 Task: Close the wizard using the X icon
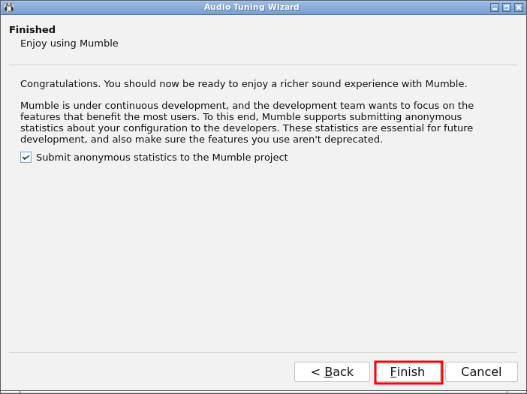(518, 7)
